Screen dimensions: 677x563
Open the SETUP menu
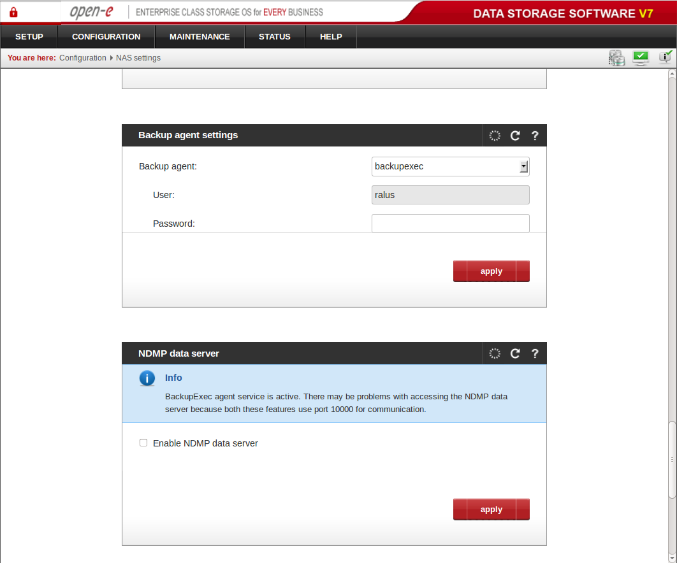29,37
